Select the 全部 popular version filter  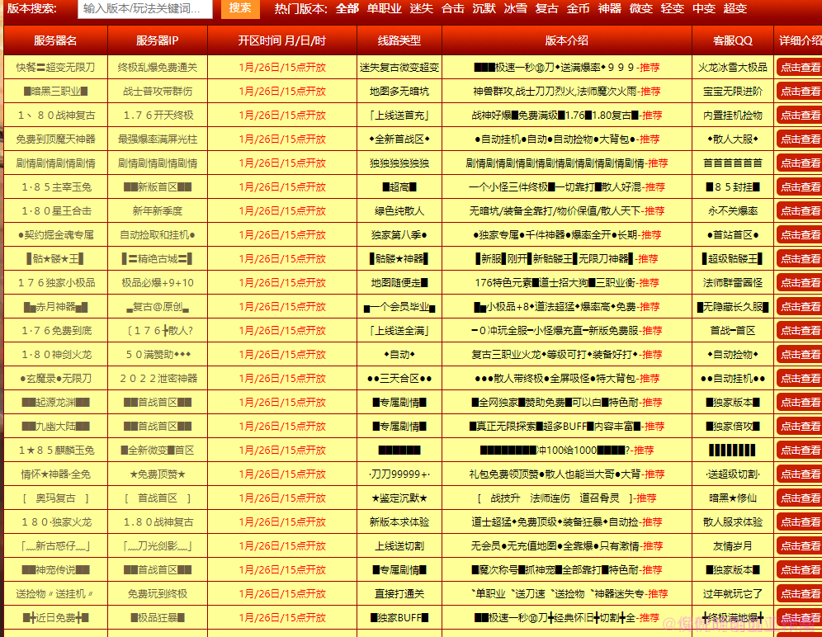pyautogui.click(x=347, y=8)
